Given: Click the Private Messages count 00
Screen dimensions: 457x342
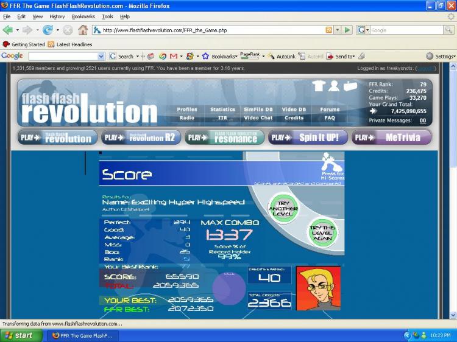Looking at the screenshot, I should pyautogui.click(x=423, y=120).
